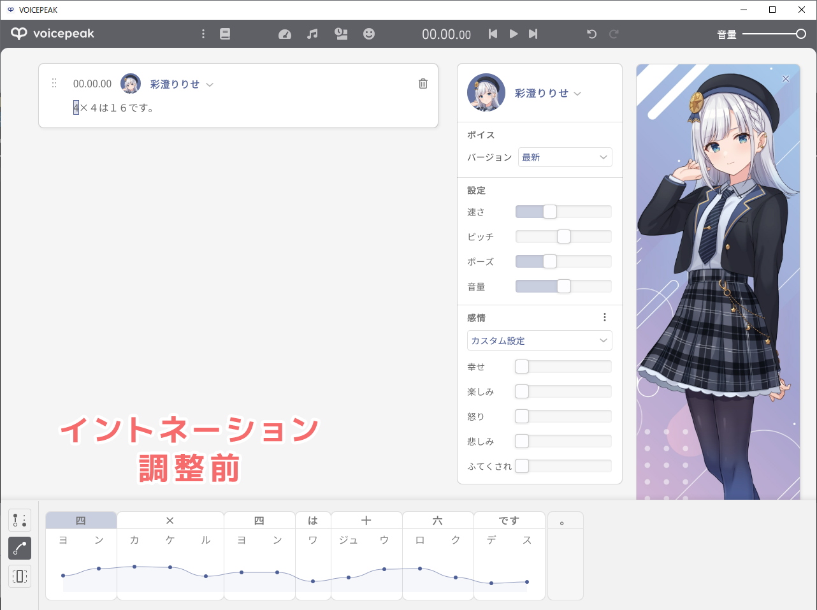Open the バージョン 最新 dropdown
The image size is (817, 610).
click(565, 157)
